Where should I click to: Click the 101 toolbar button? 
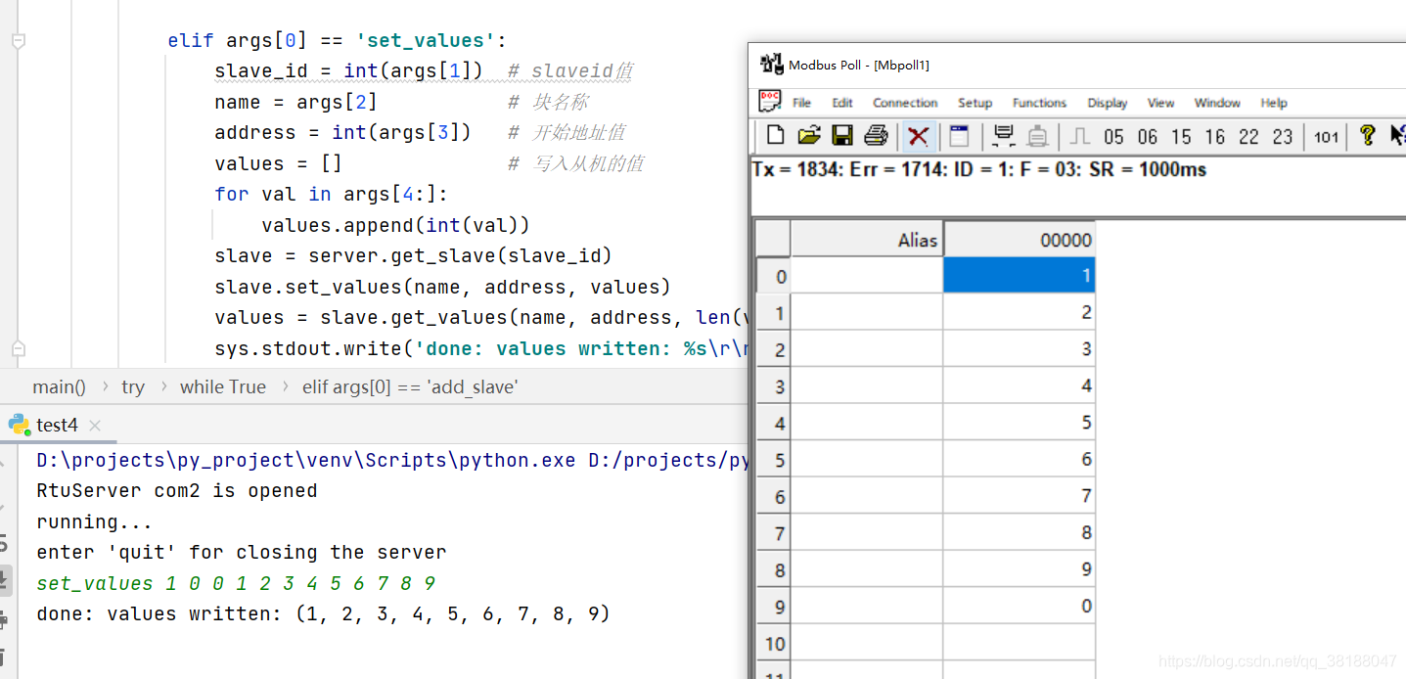1326,137
